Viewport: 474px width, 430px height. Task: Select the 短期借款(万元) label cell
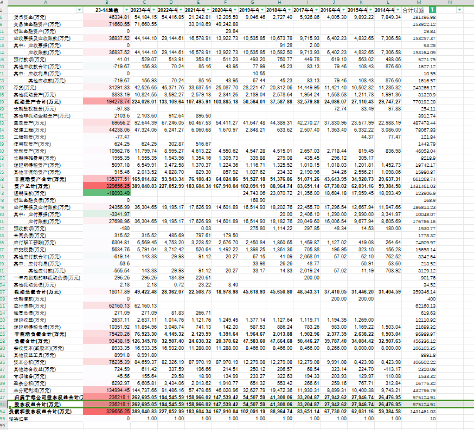(46, 193)
